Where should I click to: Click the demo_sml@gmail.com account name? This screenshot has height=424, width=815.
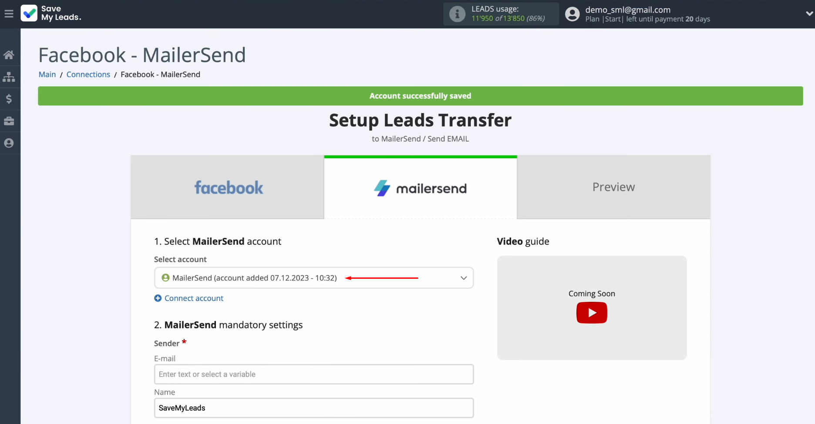[627, 10]
